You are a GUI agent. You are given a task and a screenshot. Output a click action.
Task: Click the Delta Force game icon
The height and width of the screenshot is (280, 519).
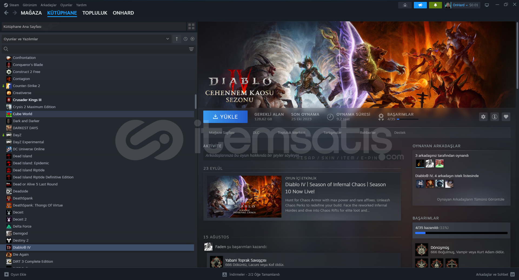(9, 226)
